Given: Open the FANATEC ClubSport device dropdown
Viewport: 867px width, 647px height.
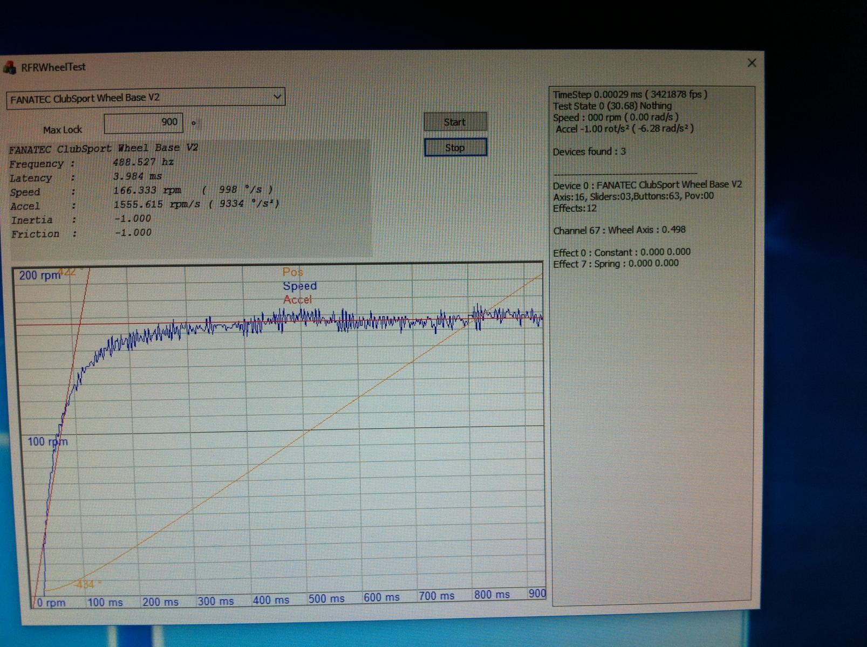Looking at the screenshot, I should (x=277, y=97).
